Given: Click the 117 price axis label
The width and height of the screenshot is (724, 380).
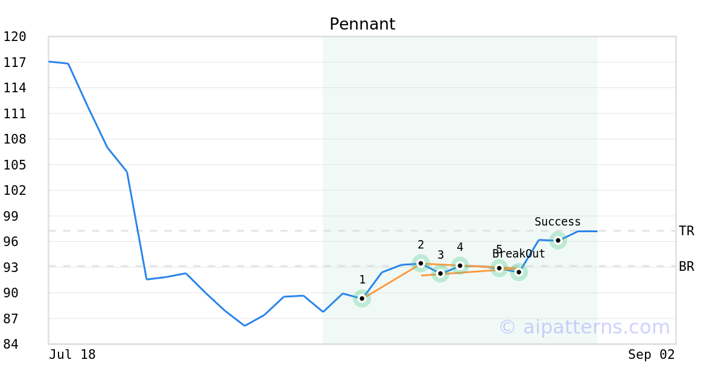Looking at the screenshot, I should [14, 62].
